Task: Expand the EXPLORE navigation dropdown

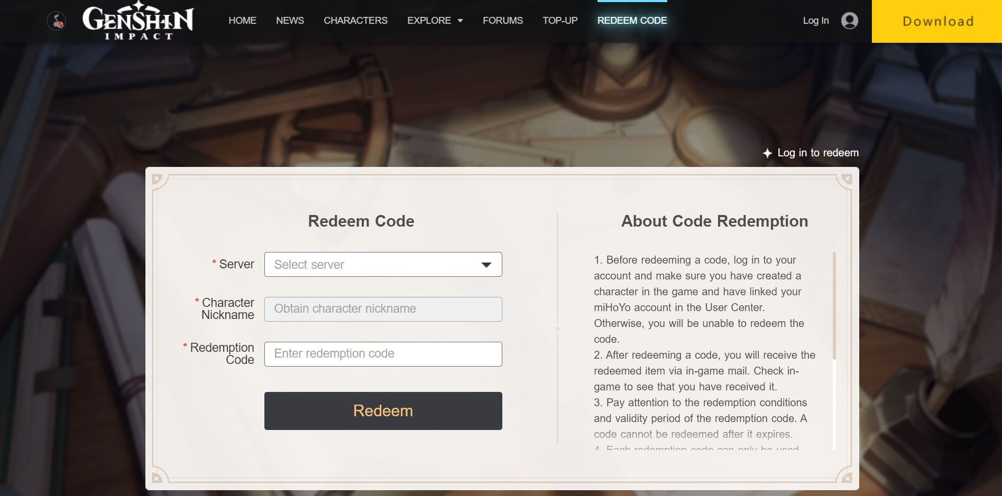Action: (435, 21)
